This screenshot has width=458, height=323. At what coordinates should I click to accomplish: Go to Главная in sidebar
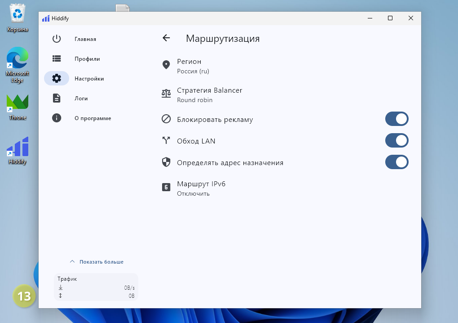coord(85,39)
